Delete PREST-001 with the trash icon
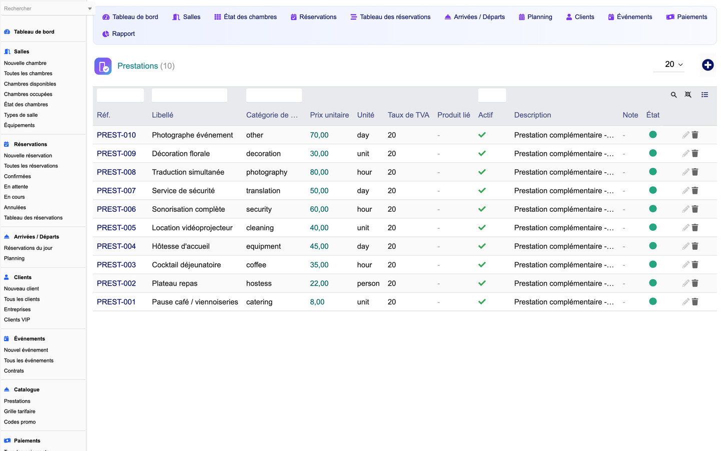Image resolution: width=723 pixels, height=451 pixels. (695, 302)
